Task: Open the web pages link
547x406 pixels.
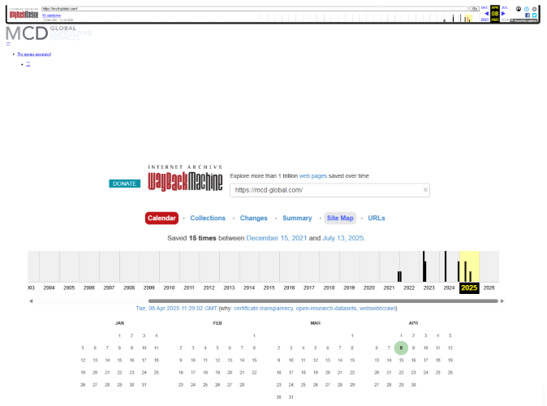Action: tap(313, 176)
